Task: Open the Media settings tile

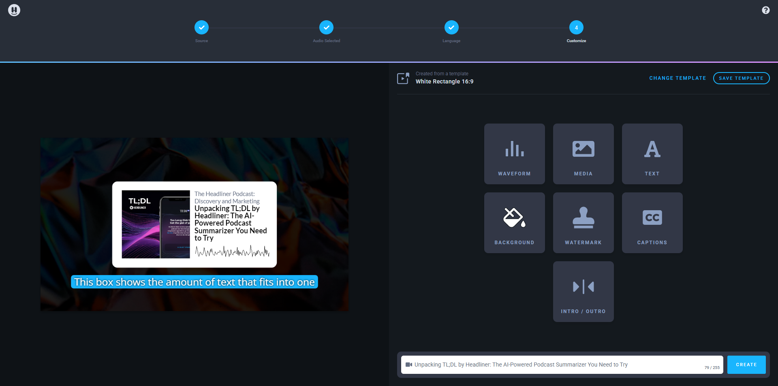Action: click(583, 154)
